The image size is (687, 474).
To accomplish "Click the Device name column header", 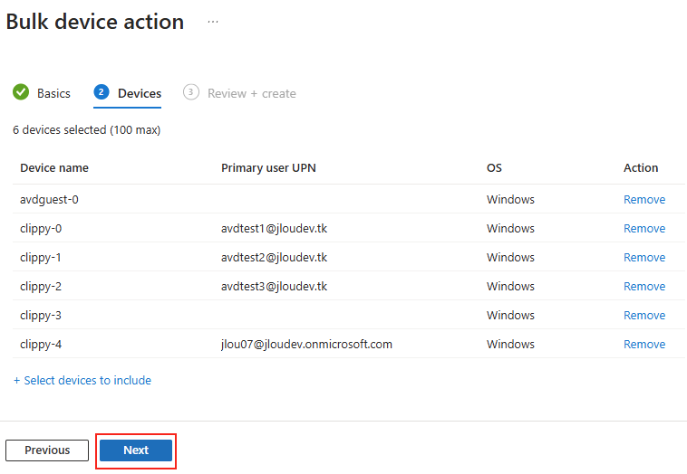I will [x=54, y=168].
